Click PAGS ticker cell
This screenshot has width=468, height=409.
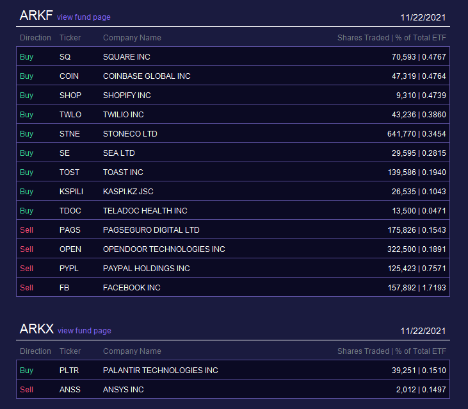[x=70, y=230]
